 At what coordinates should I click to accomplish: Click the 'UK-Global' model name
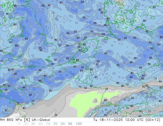tap(41, 120)
